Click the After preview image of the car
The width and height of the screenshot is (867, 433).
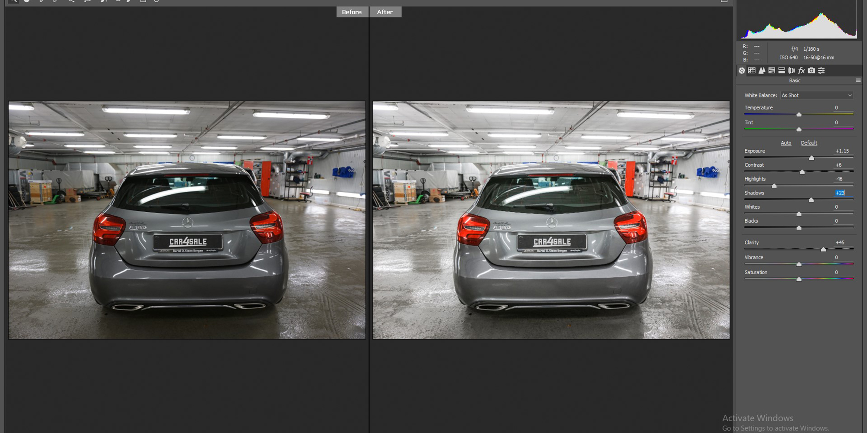pos(551,220)
